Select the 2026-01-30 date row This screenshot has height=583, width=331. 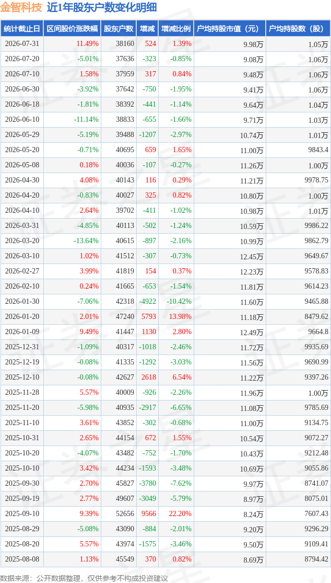pos(165,302)
